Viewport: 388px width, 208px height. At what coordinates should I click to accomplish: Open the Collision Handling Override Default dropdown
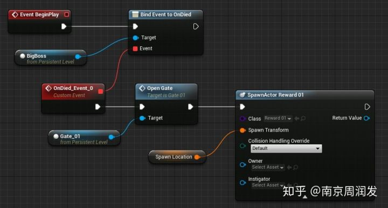[286, 148]
